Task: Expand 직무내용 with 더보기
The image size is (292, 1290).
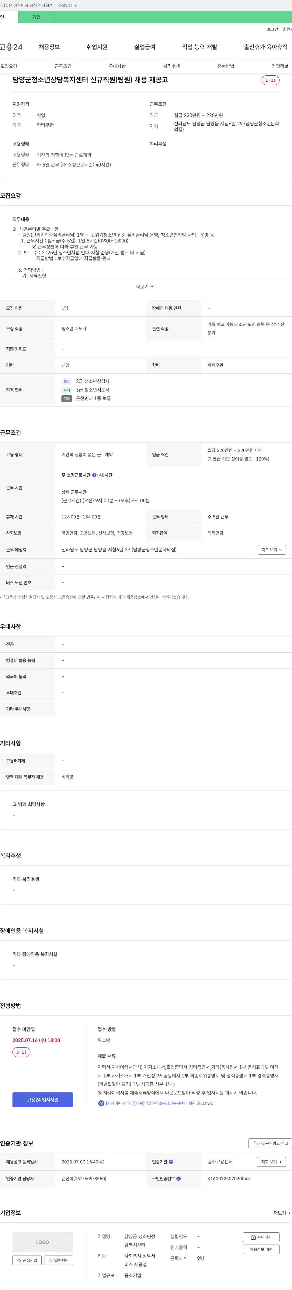Action: coord(145,286)
